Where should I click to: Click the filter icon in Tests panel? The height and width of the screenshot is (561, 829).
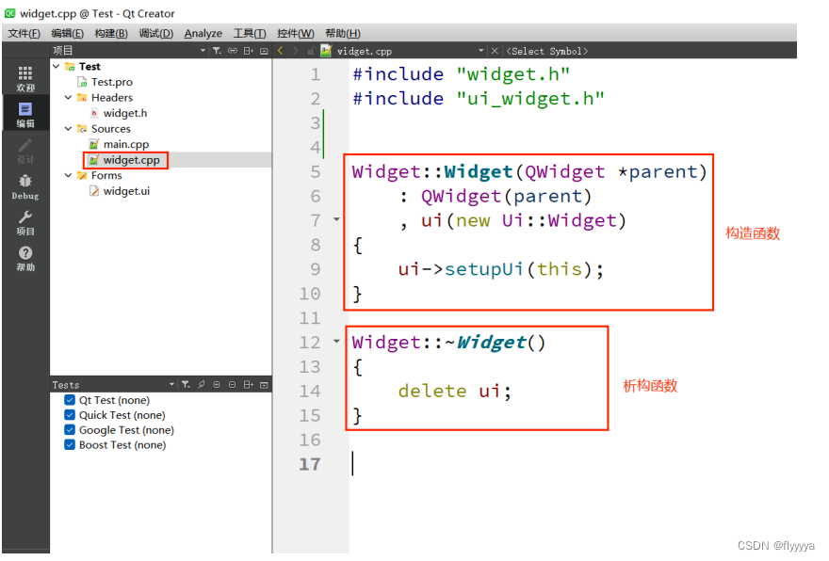click(186, 384)
